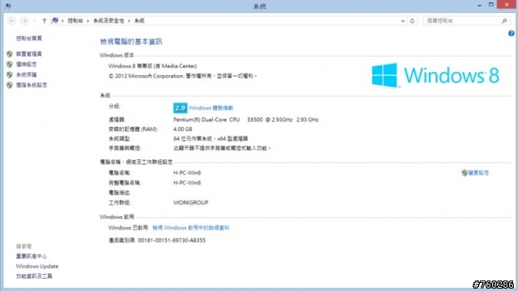Open help with the blue question mark

[511, 33]
